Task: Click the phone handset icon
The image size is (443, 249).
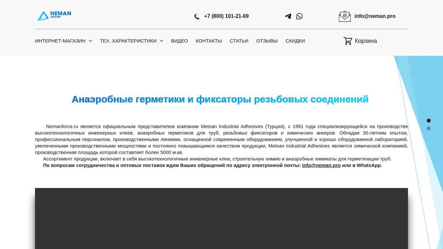Action: (x=197, y=16)
